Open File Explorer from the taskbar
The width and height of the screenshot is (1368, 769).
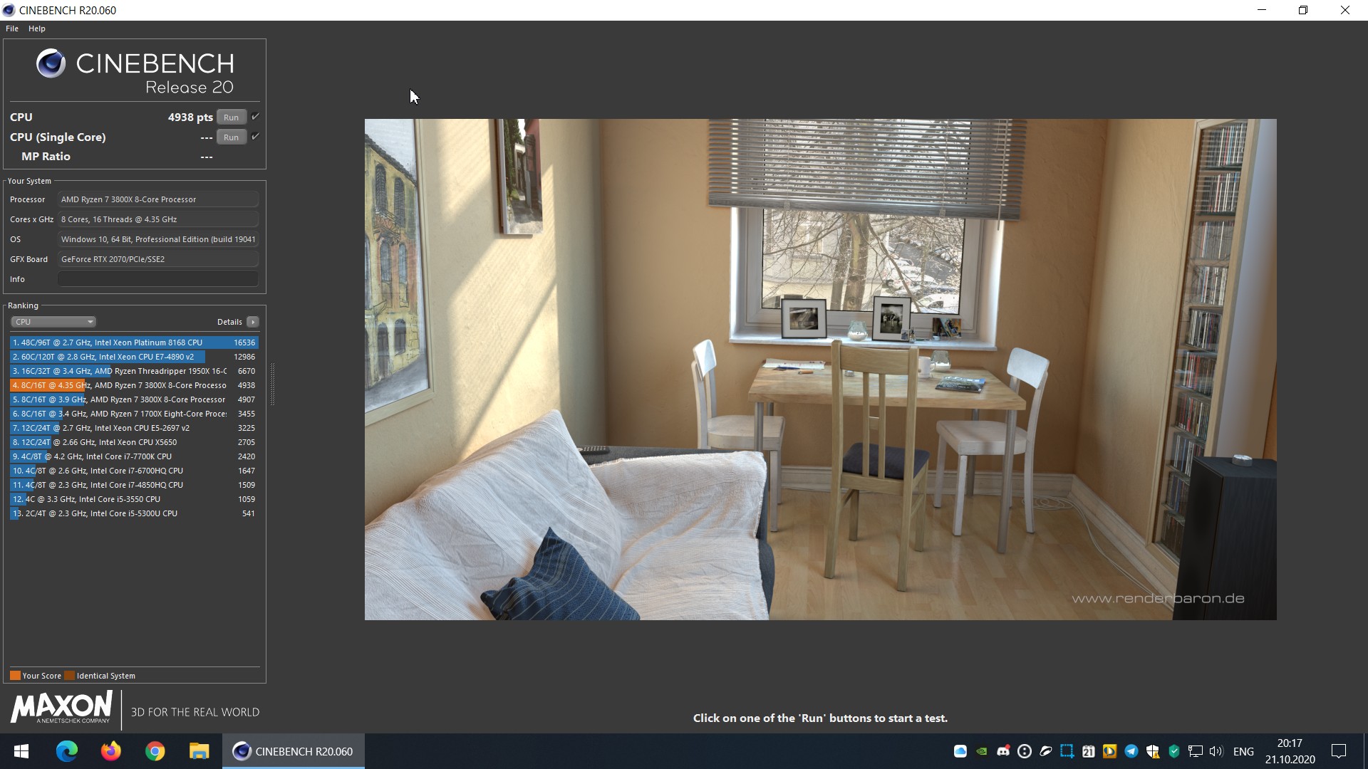pyautogui.click(x=199, y=751)
